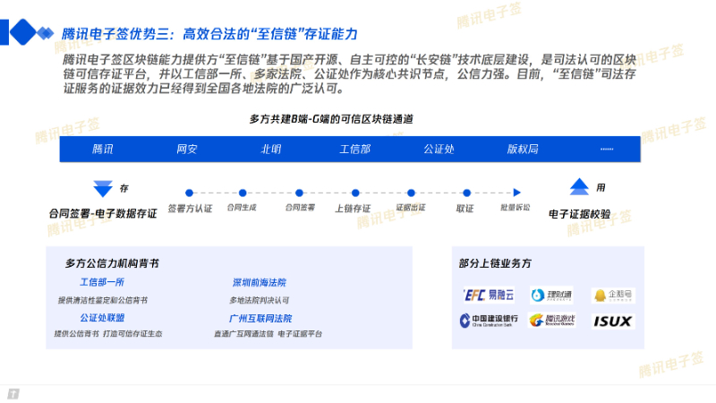Click the step label 取证
Screen dimensions: 716x403
pos(465,209)
